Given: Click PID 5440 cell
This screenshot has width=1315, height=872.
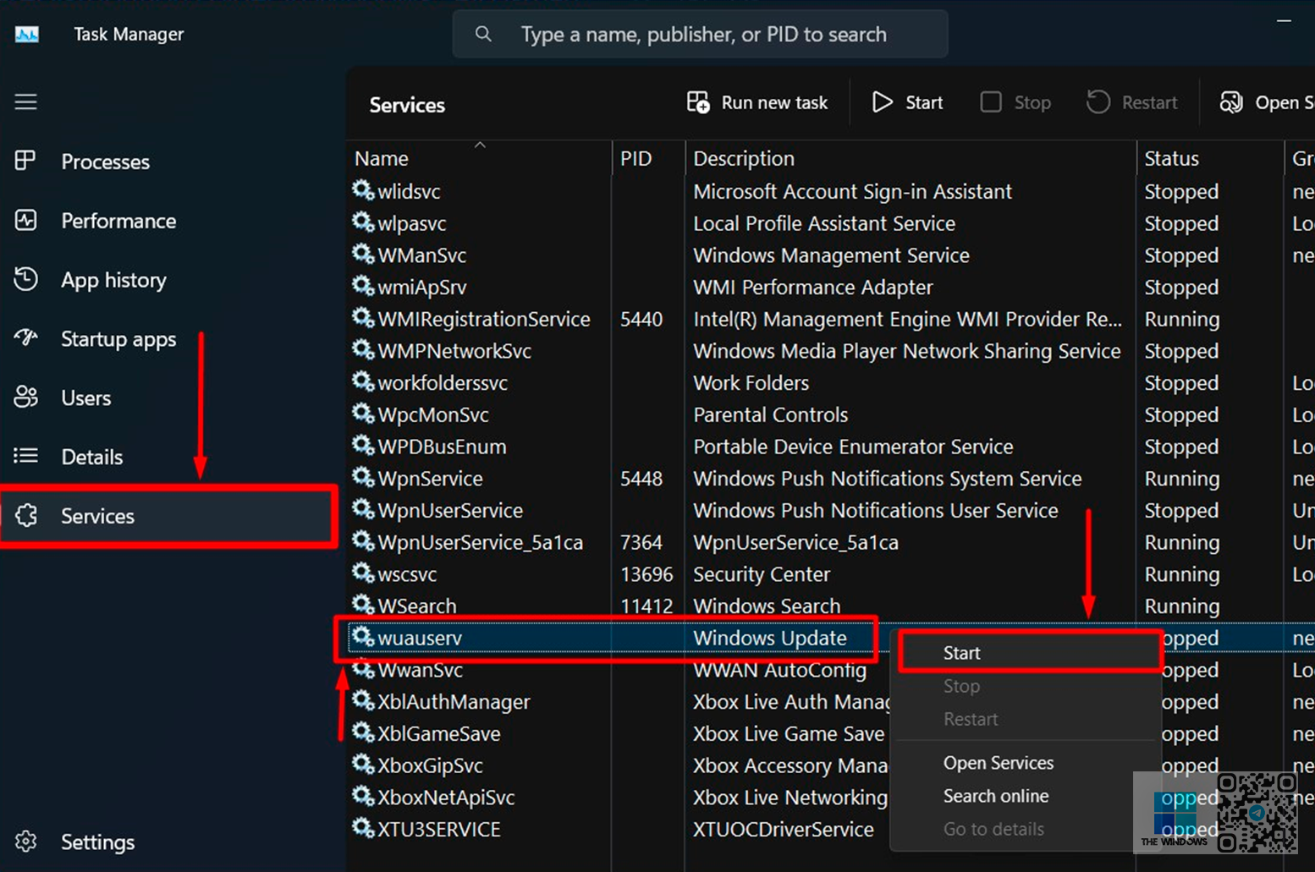Looking at the screenshot, I should 641,319.
